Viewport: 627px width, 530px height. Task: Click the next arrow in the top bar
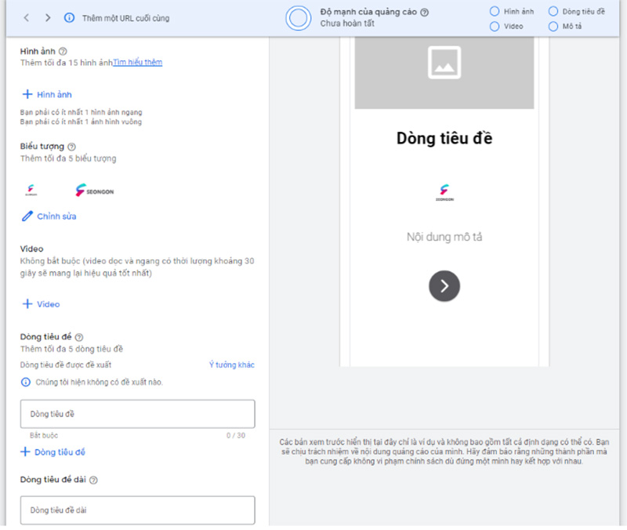(48, 17)
